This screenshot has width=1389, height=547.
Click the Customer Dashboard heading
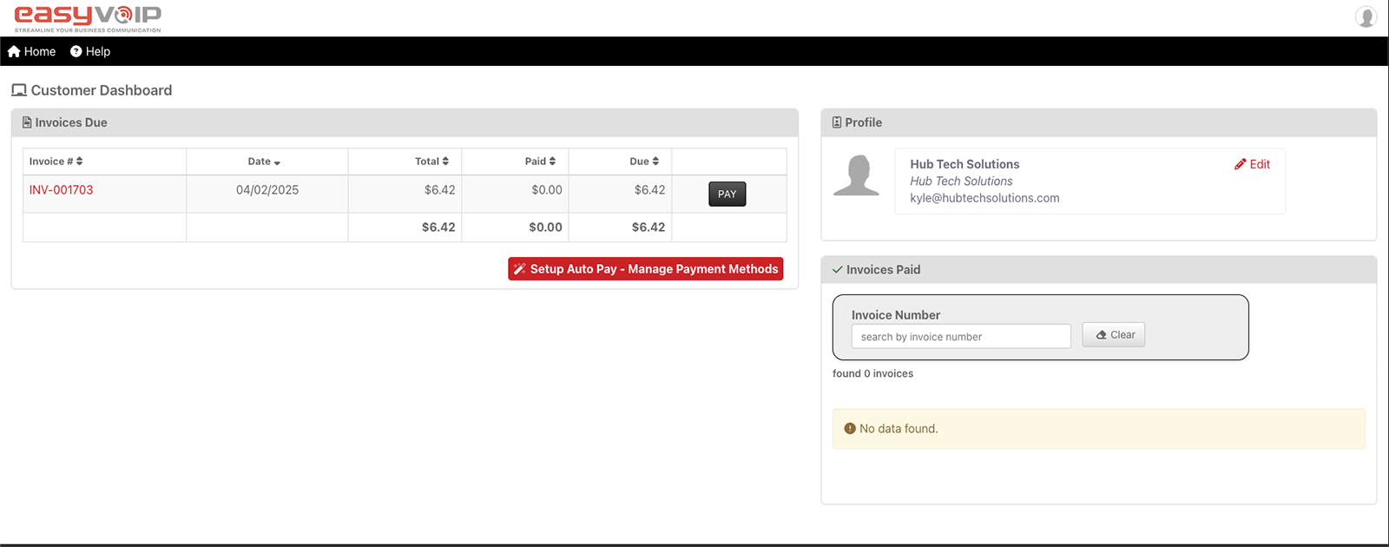click(x=92, y=90)
